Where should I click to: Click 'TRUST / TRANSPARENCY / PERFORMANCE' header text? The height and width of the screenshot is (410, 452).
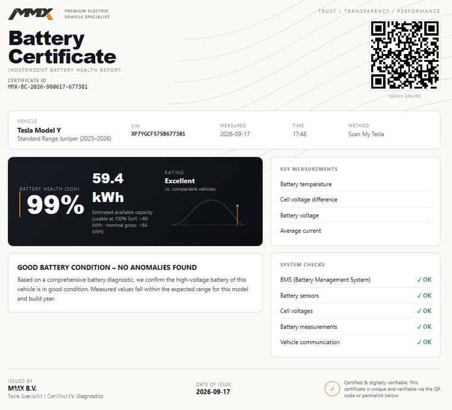[379, 11]
